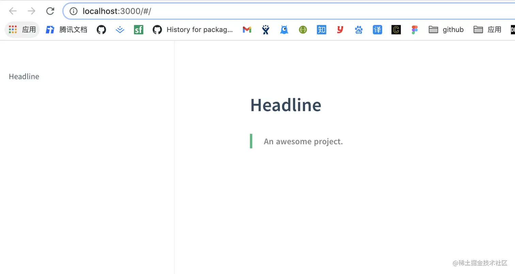Open the Zhihu 知 bookmark

[322, 30]
